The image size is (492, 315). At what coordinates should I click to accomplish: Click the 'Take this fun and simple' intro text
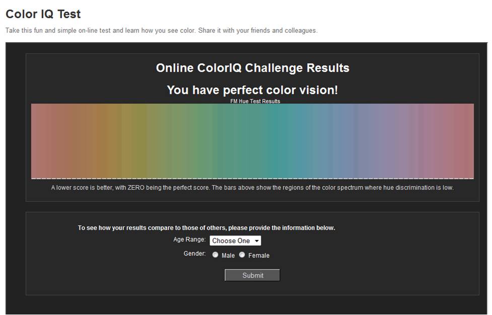161,31
